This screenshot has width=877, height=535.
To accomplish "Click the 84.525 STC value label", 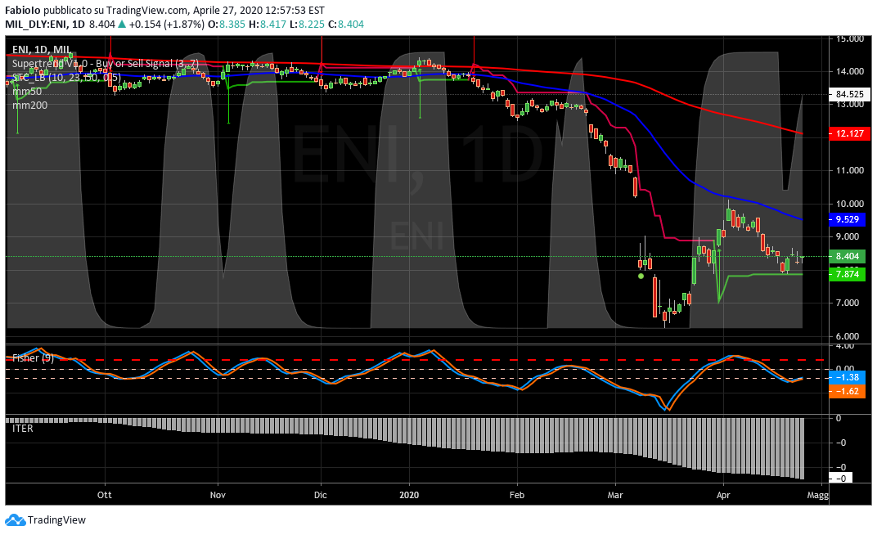I will click(x=847, y=94).
